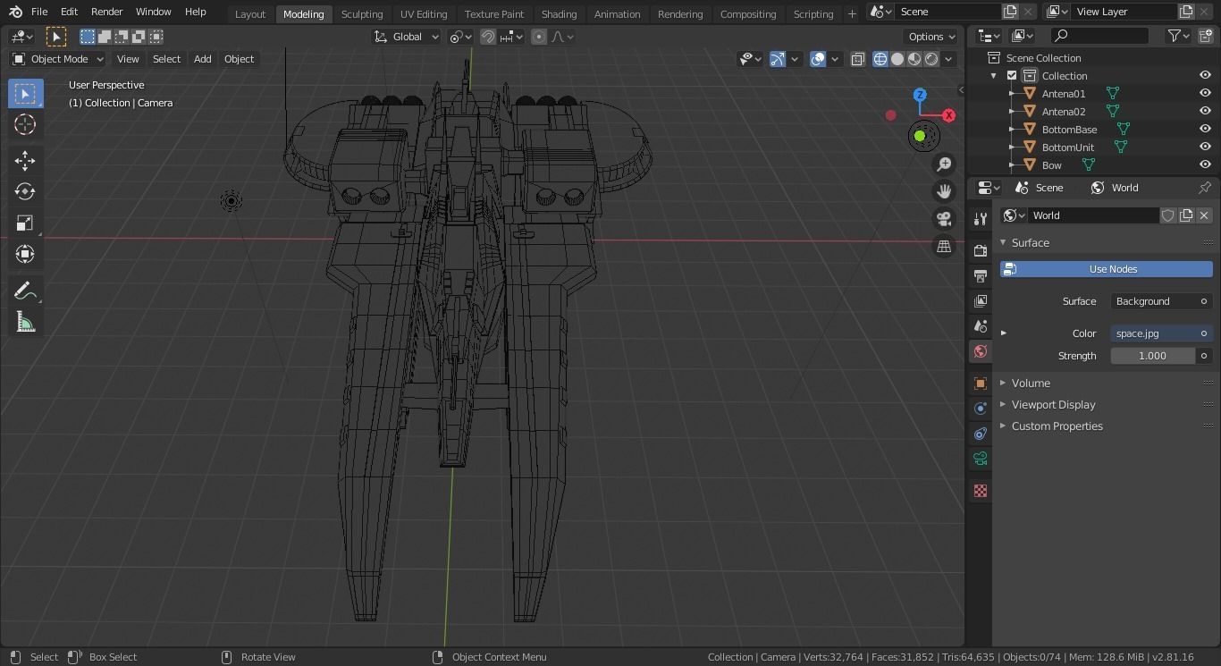1221x666 pixels.
Task: Switch to the UV Editing workspace tab
Action: (424, 14)
